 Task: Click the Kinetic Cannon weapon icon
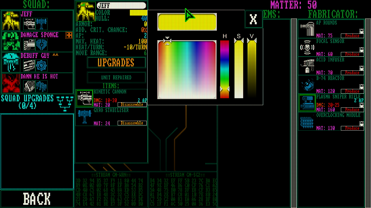click(84, 98)
